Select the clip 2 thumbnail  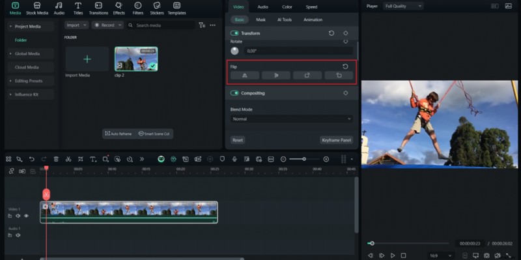click(x=136, y=59)
